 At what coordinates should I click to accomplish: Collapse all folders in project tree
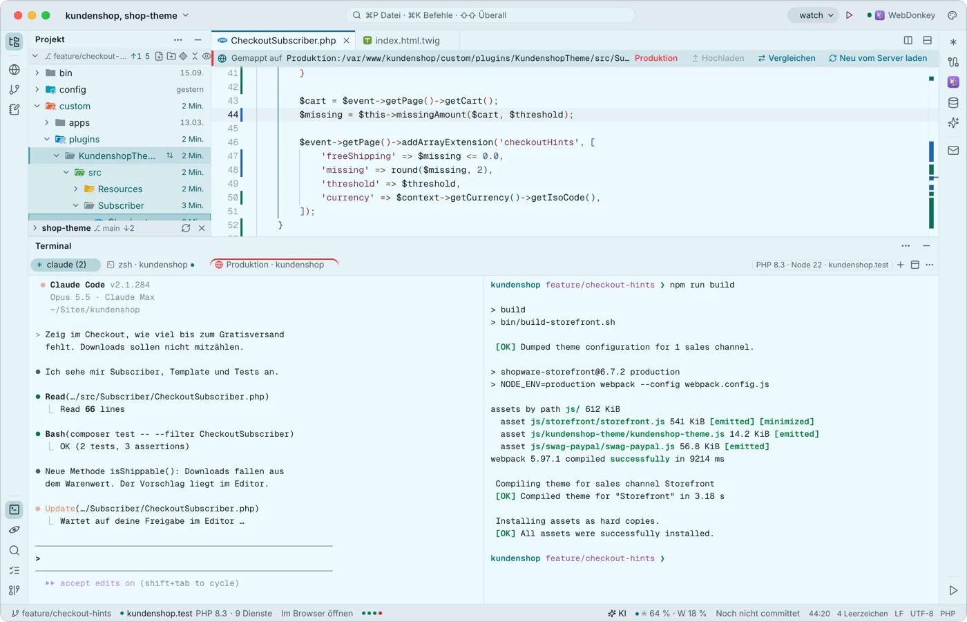click(x=195, y=56)
